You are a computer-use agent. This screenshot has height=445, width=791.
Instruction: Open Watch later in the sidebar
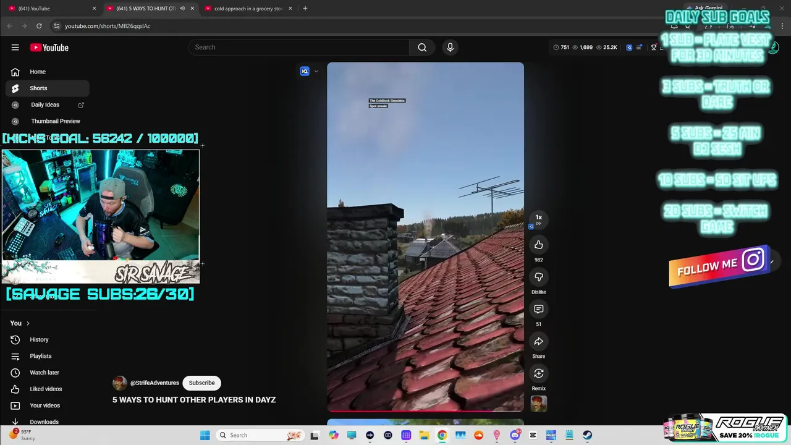pos(47,372)
